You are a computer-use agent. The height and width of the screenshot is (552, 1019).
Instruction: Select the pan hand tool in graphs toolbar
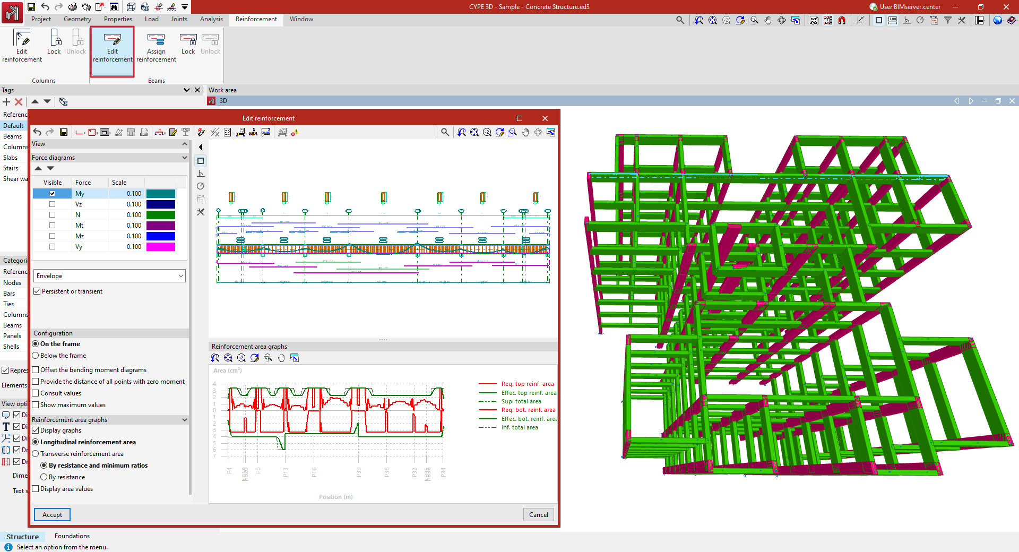[x=281, y=358]
